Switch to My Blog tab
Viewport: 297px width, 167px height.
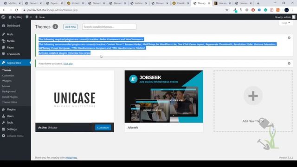click(13, 3)
